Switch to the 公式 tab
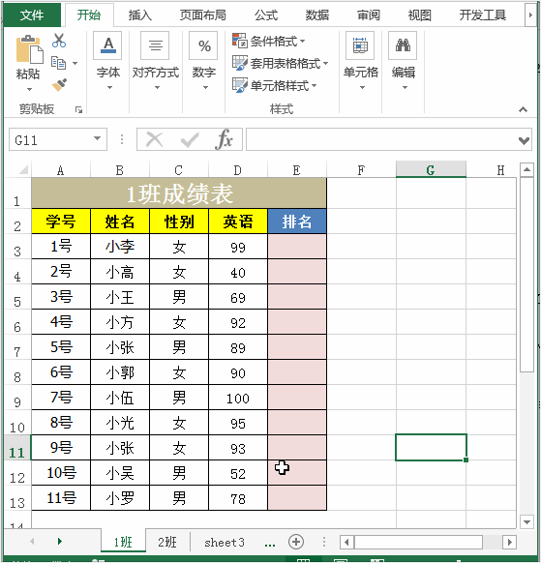Viewport: 541px width, 563px height. pos(266,15)
